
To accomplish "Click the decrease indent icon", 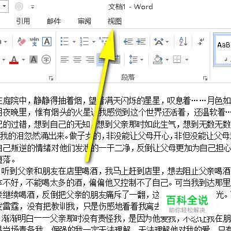I will (128, 42).
